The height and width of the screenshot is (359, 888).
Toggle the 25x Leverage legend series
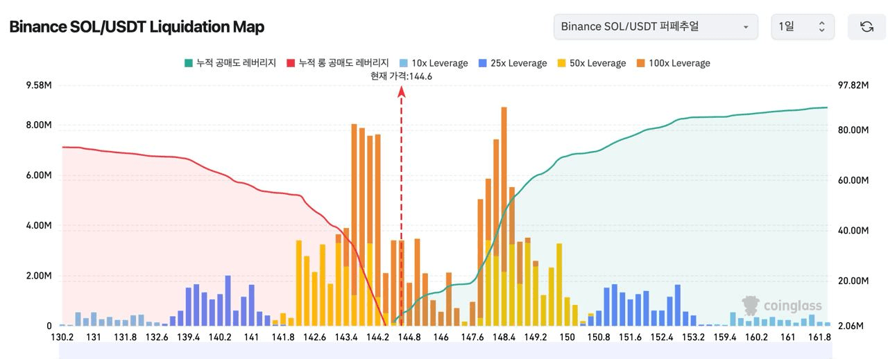tap(512, 63)
